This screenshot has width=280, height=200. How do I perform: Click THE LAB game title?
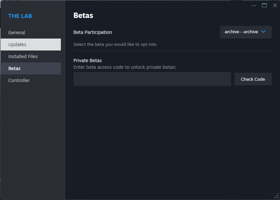[20, 16]
